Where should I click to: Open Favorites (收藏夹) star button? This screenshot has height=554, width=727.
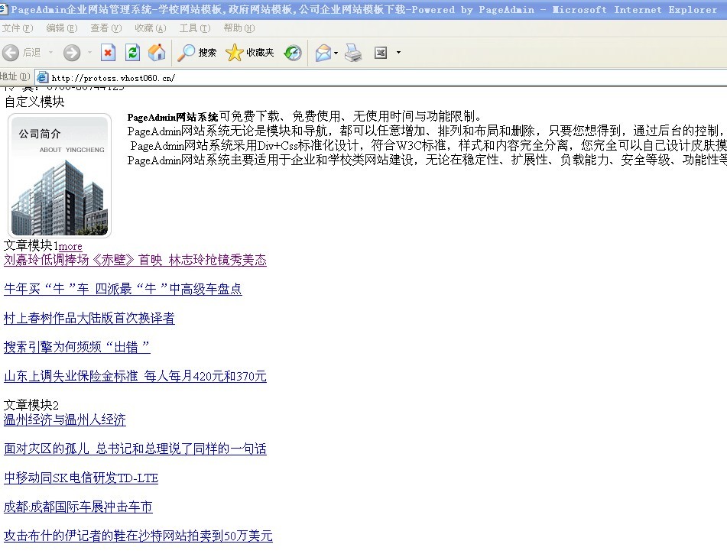pyautogui.click(x=249, y=53)
